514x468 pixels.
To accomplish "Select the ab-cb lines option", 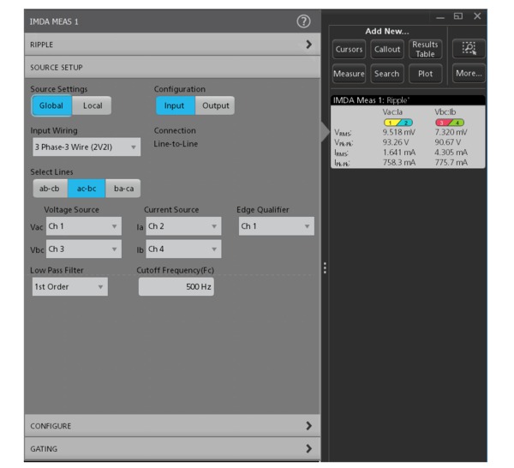I will [x=50, y=189].
